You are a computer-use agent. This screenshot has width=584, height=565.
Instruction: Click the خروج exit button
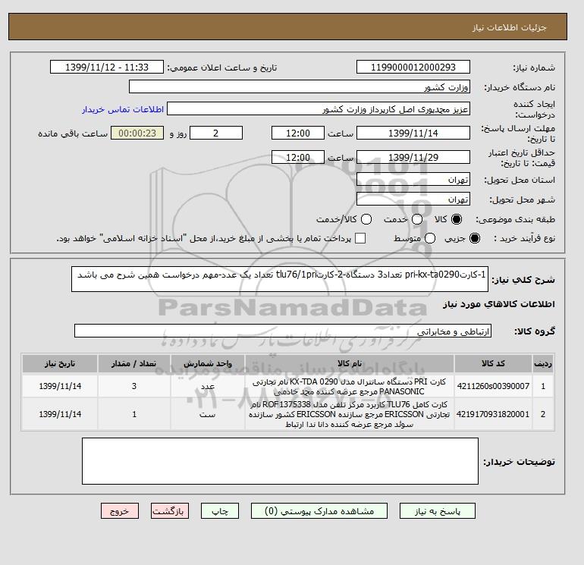click(120, 511)
